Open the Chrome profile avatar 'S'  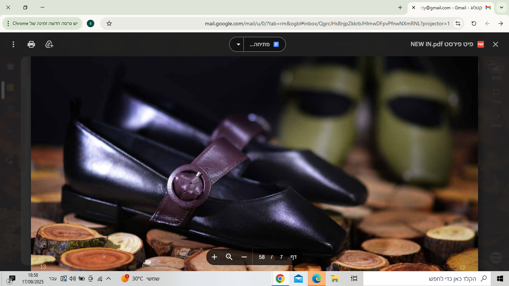(91, 23)
